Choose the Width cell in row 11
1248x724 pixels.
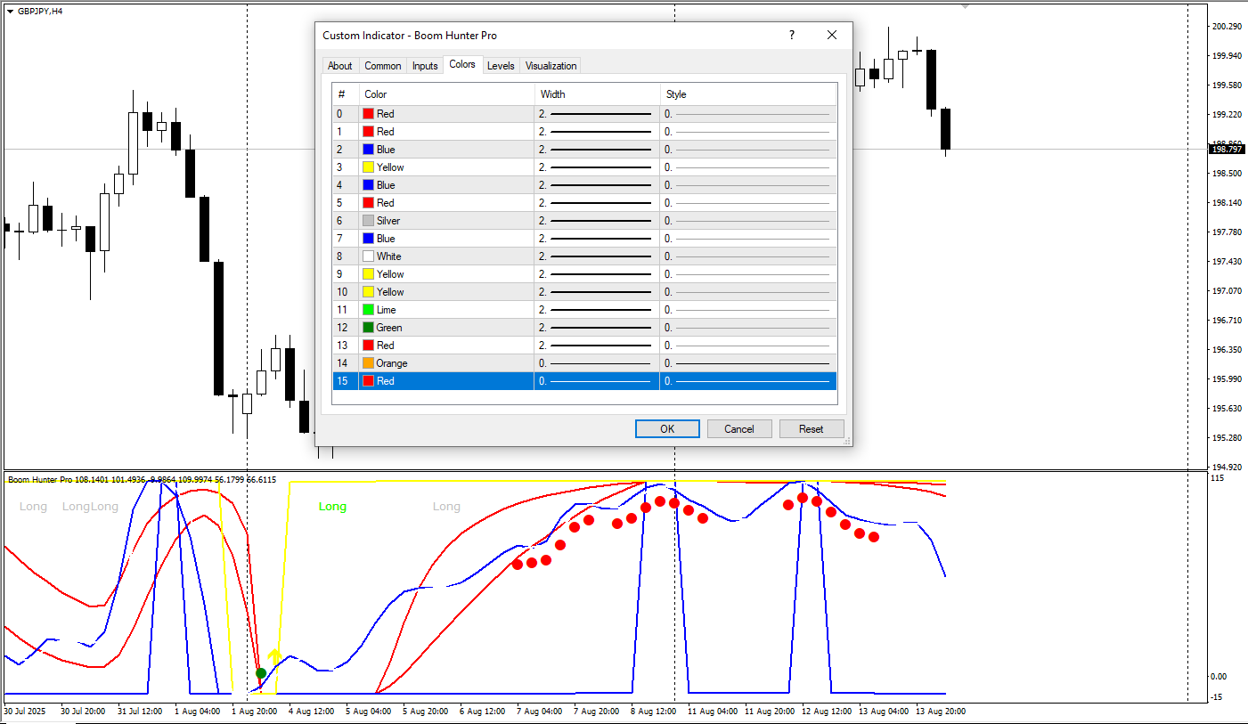(x=597, y=310)
